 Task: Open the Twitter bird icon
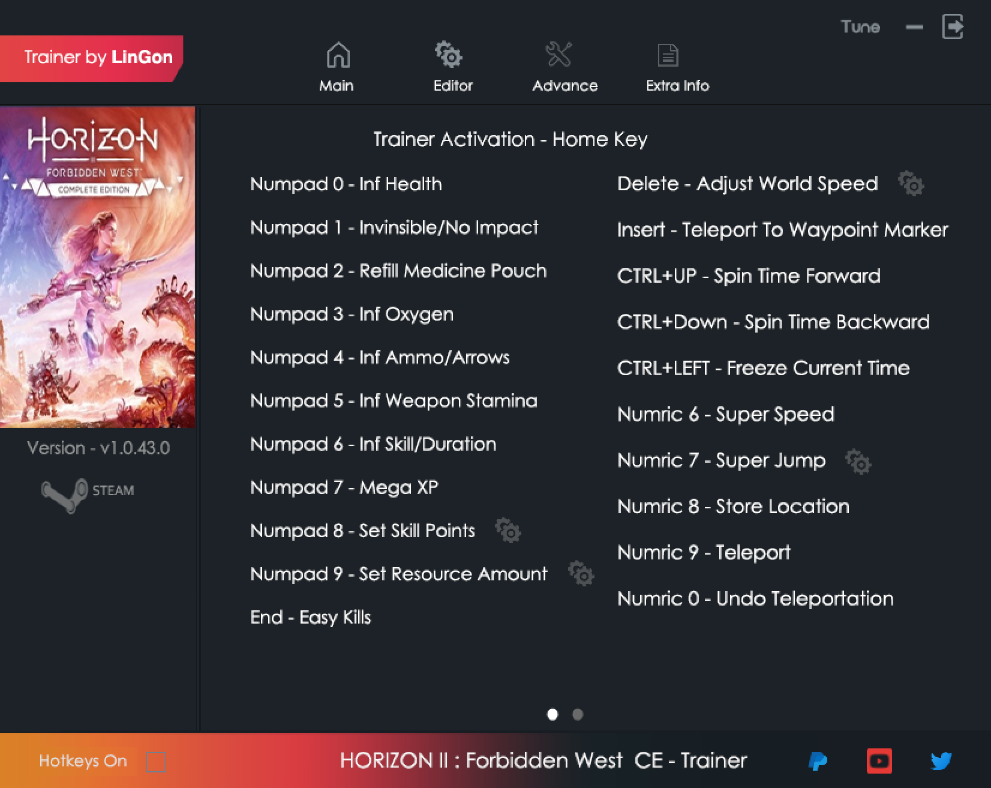tap(941, 761)
